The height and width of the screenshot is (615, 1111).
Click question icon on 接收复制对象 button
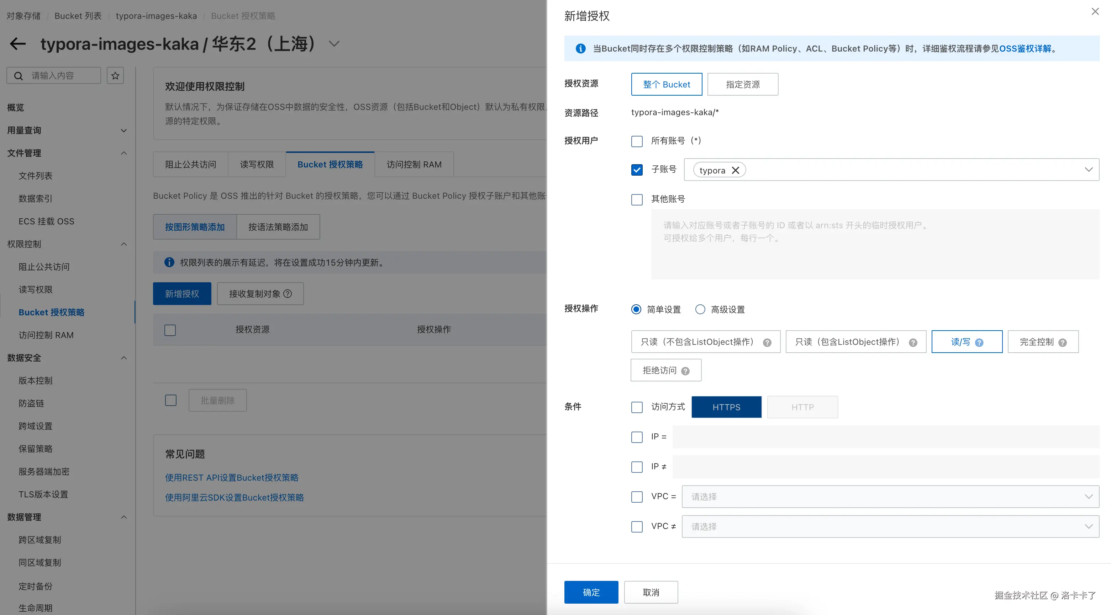(x=288, y=294)
